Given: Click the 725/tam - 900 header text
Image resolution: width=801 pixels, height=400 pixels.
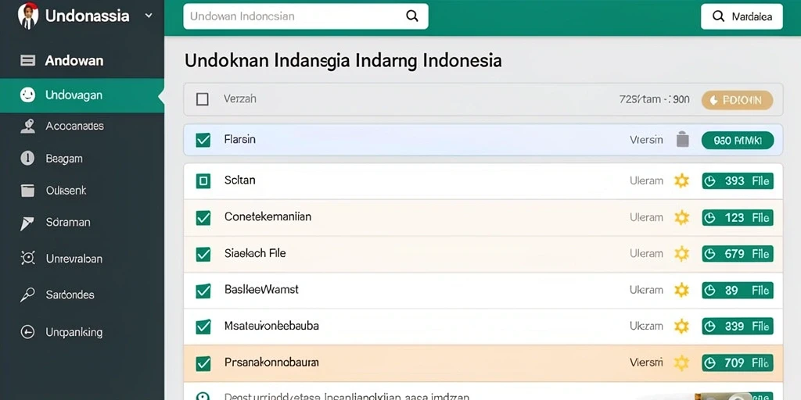Looking at the screenshot, I should point(655,99).
